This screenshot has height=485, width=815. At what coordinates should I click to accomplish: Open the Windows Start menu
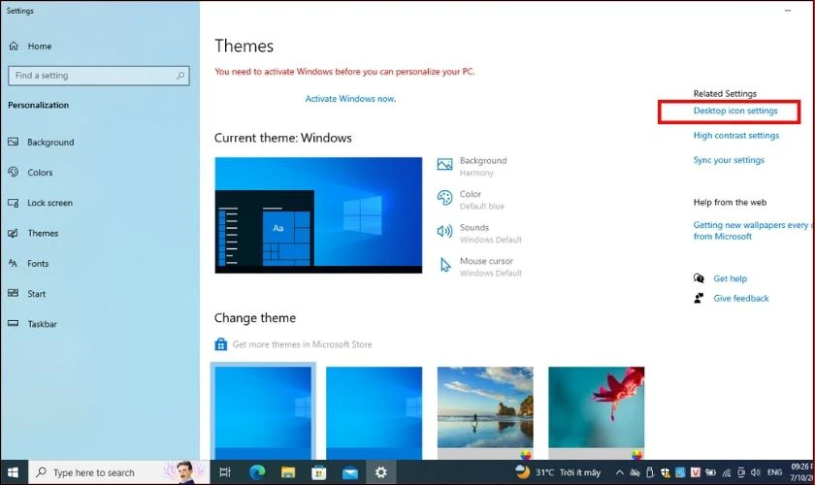point(14,472)
